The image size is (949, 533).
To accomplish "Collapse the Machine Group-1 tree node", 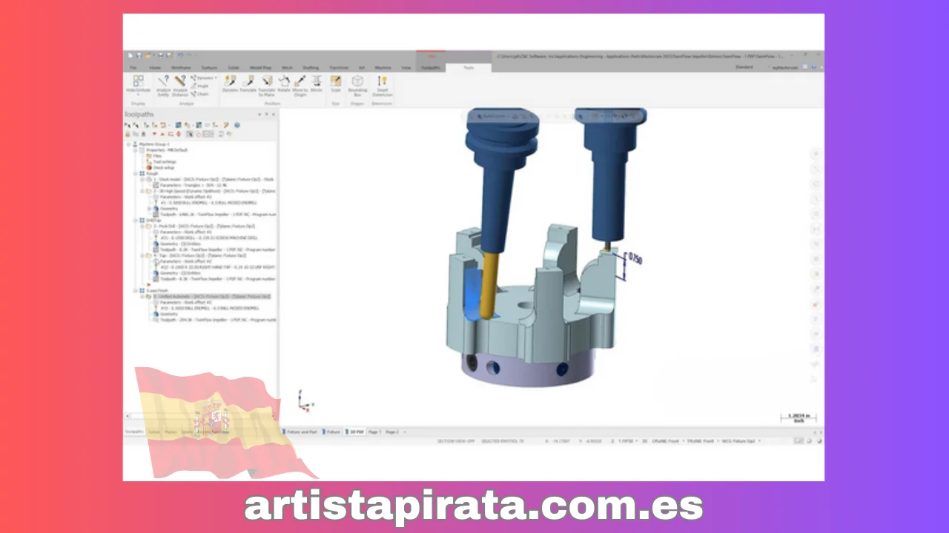I will [x=128, y=144].
